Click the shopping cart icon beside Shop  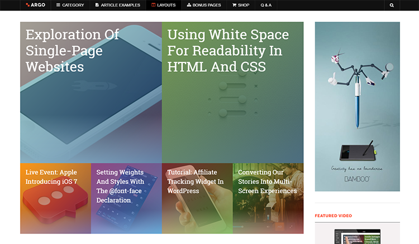(234, 5)
